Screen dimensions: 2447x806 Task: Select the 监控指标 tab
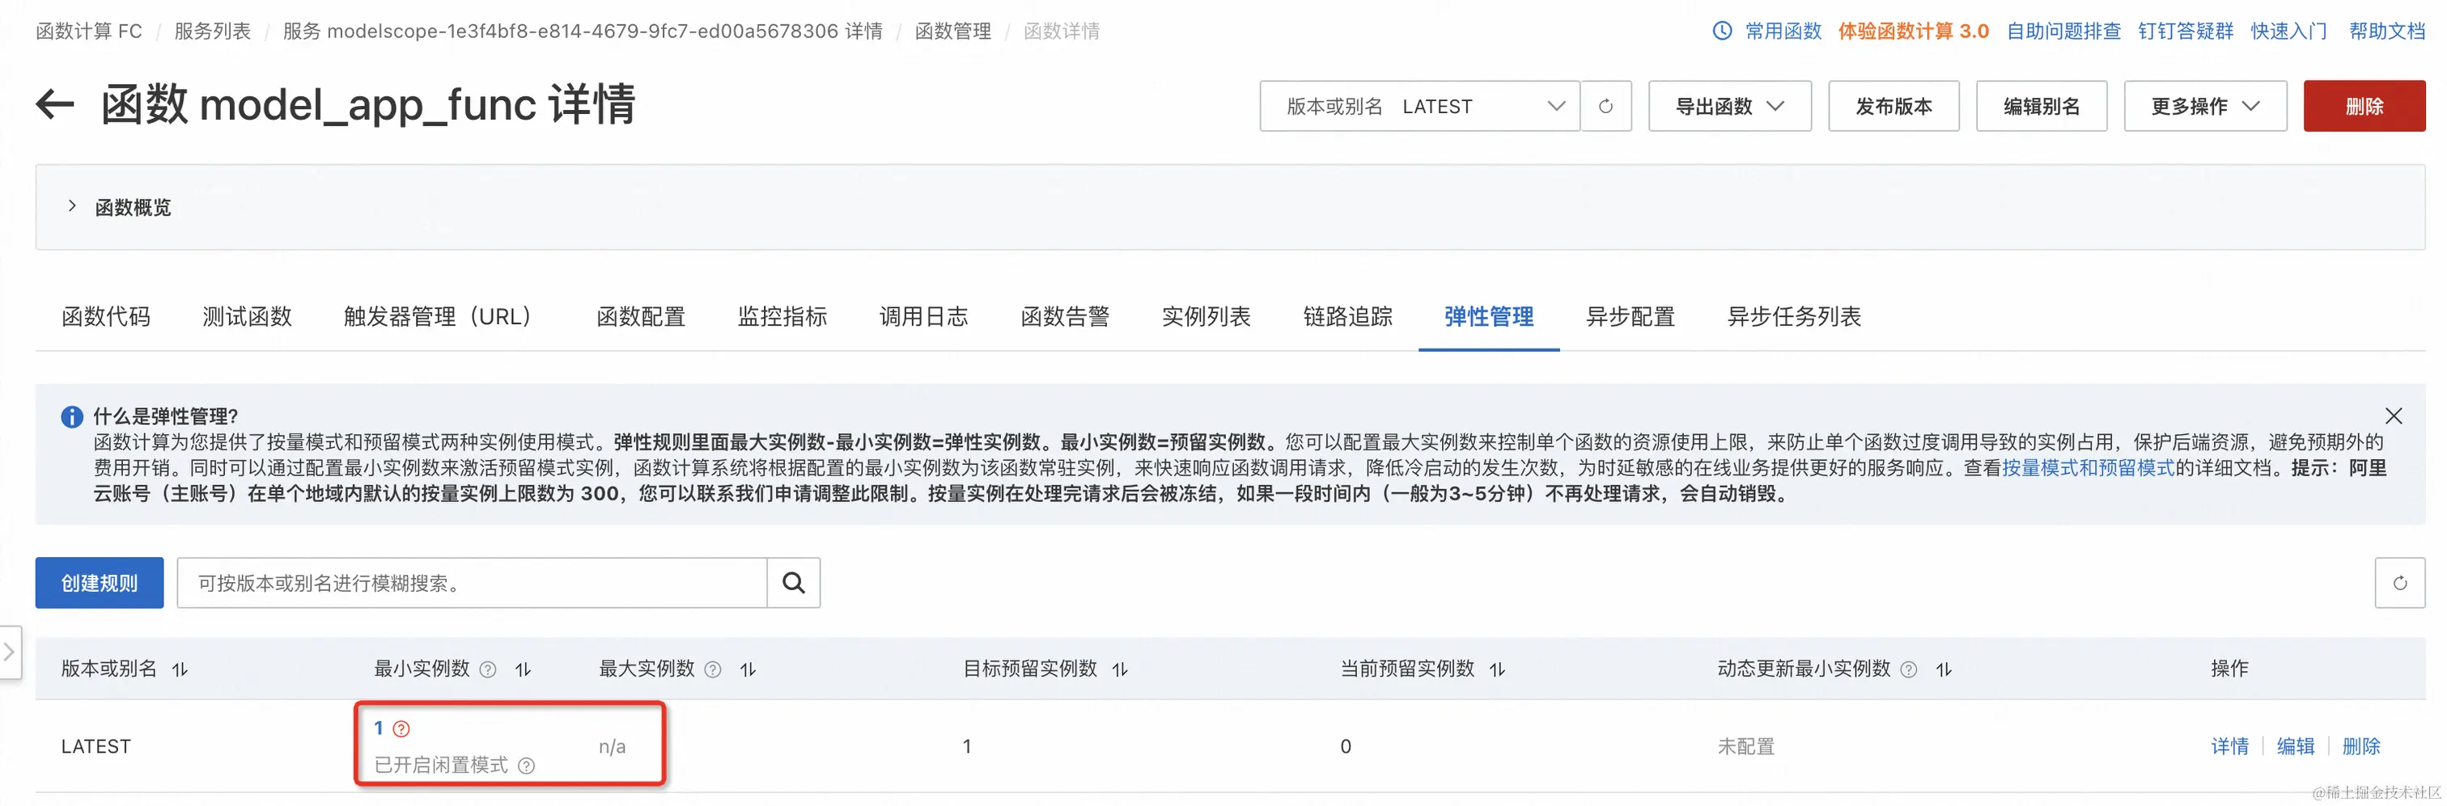pos(782,316)
